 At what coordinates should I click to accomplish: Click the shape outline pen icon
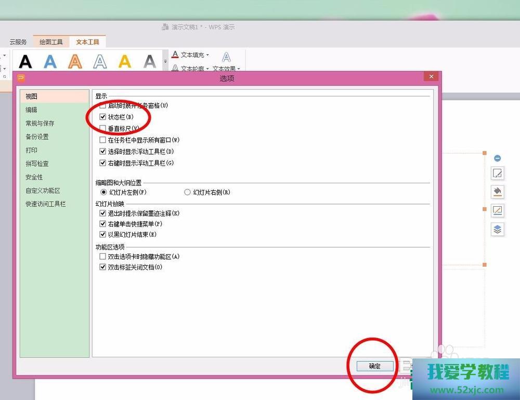pyautogui.click(x=498, y=210)
